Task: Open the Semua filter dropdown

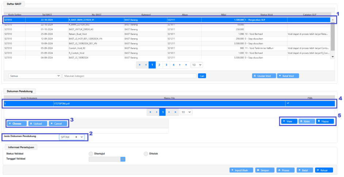Action: coord(34,76)
